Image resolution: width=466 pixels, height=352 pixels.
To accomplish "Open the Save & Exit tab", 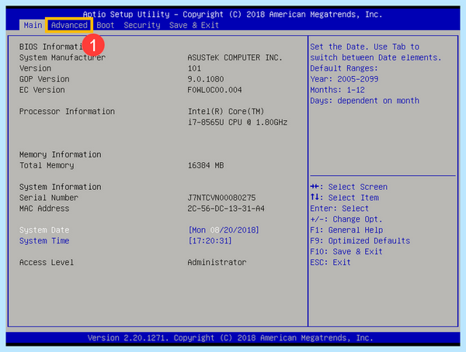I will pos(193,26).
